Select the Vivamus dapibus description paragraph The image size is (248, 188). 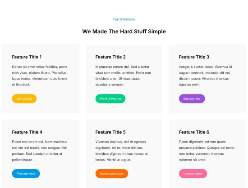121,151
